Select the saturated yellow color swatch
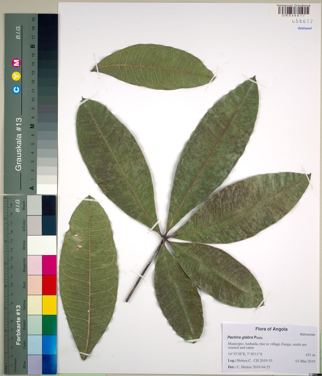 pos(49,305)
